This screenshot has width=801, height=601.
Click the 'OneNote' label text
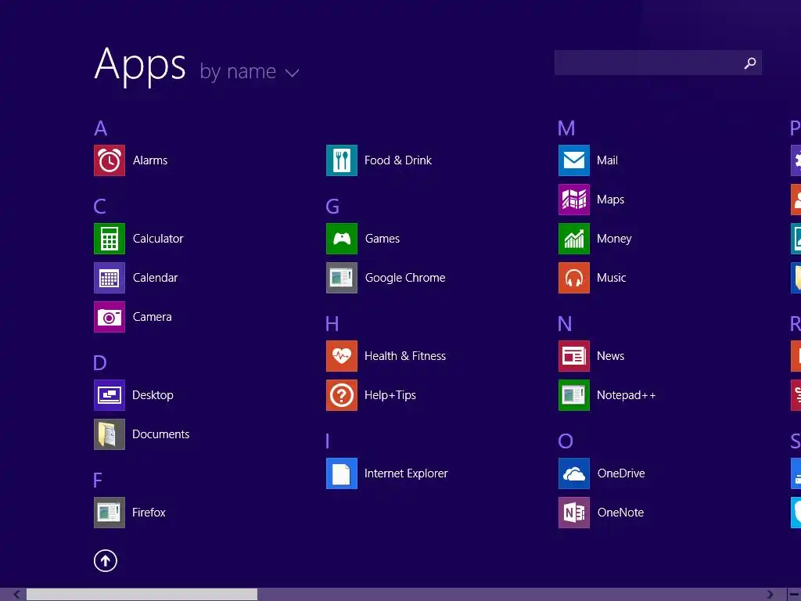tap(620, 513)
